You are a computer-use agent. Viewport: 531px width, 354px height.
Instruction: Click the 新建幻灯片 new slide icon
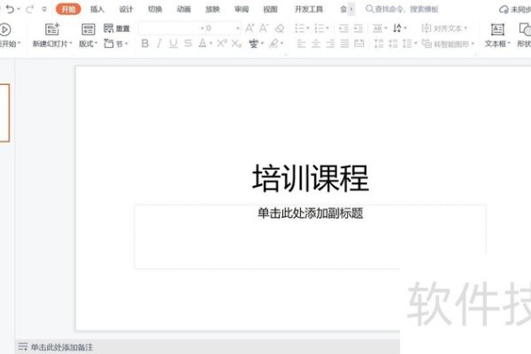click(x=52, y=30)
